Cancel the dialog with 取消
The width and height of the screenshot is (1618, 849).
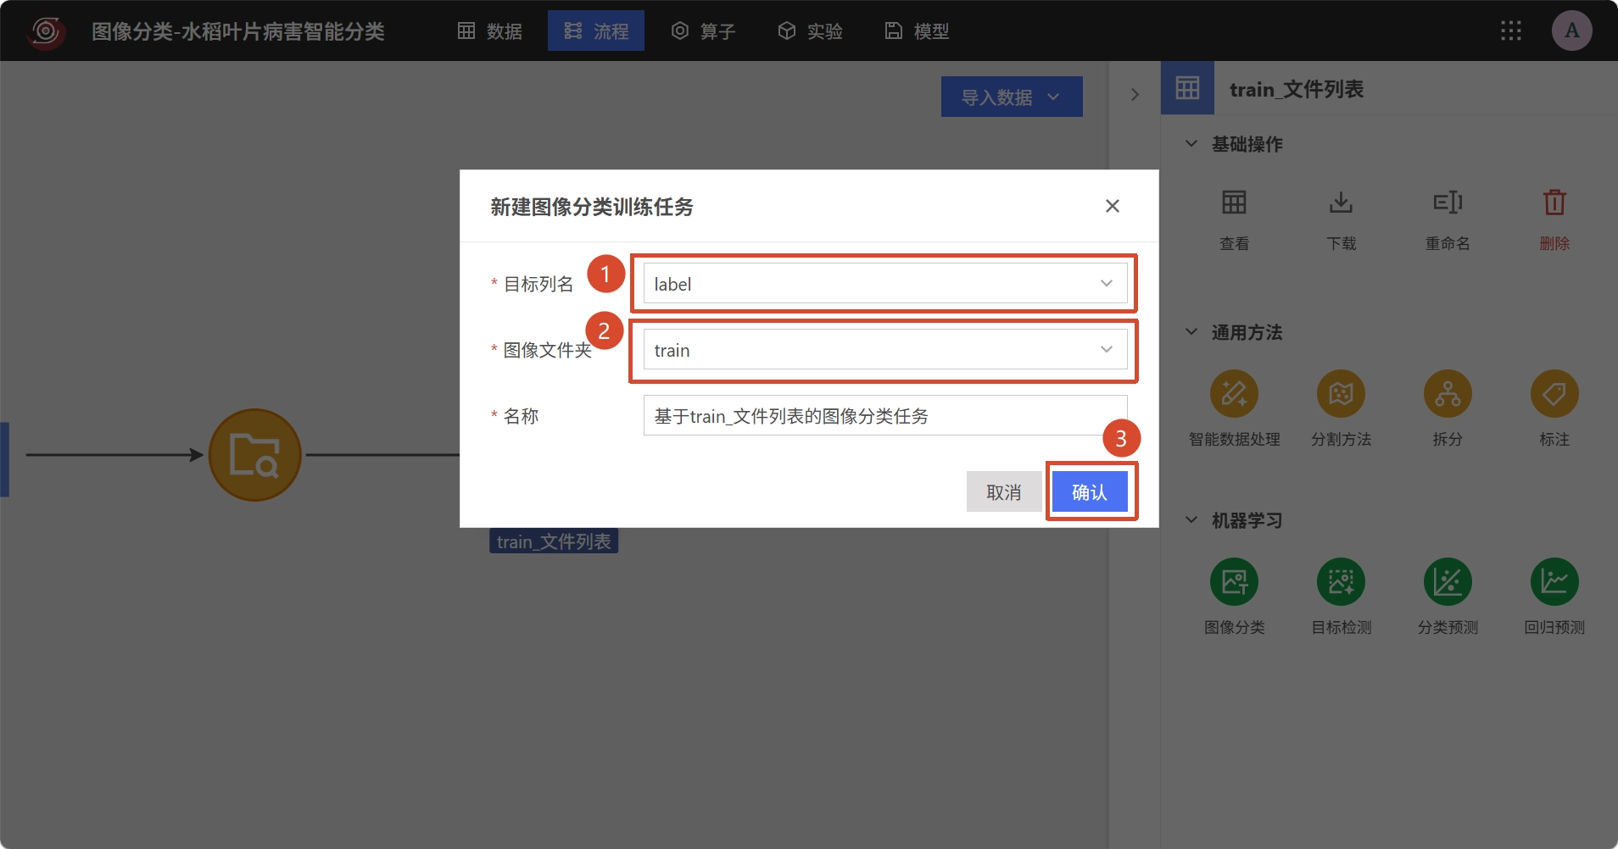point(1004,492)
